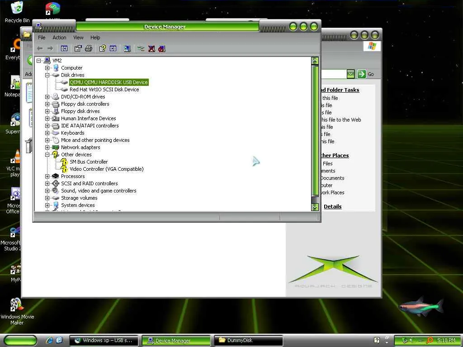Select Floppy disk drives item
Image resolution: width=463 pixels, height=347 pixels.
[x=80, y=111]
